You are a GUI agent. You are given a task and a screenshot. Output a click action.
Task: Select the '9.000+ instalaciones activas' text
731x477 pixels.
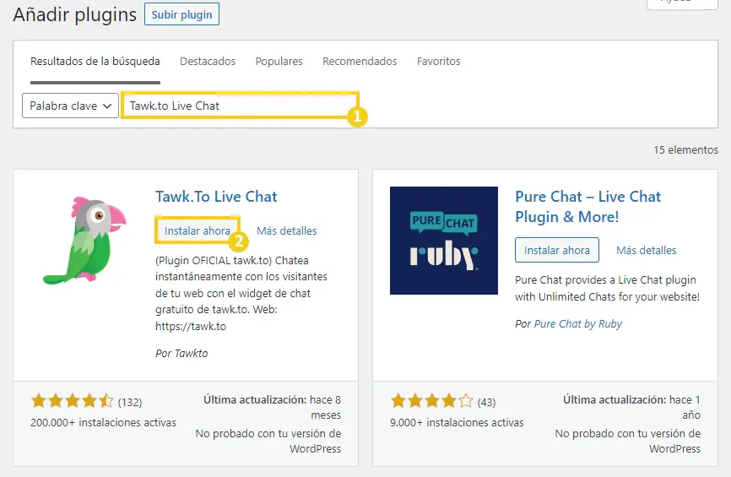coord(457,422)
